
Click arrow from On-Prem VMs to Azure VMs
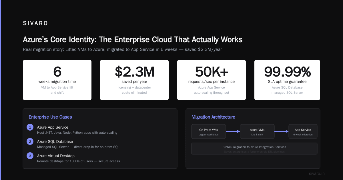click(x=233, y=131)
